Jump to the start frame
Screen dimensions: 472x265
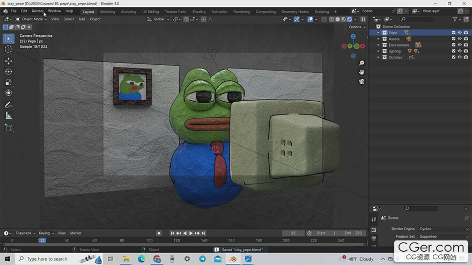[172, 233]
